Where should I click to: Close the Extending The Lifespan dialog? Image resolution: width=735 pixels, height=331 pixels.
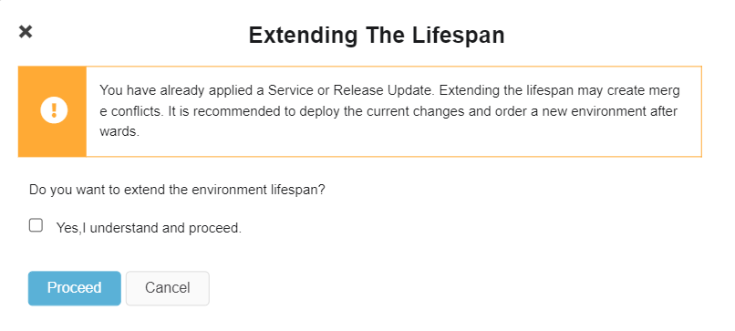click(x=26, y=31)
